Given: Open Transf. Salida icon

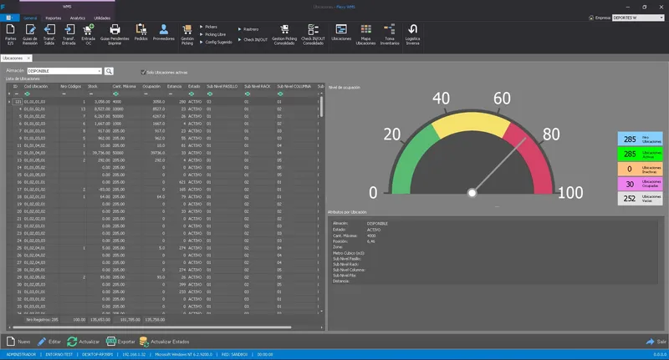Looking at the screenshot, I should coord(49,30).
